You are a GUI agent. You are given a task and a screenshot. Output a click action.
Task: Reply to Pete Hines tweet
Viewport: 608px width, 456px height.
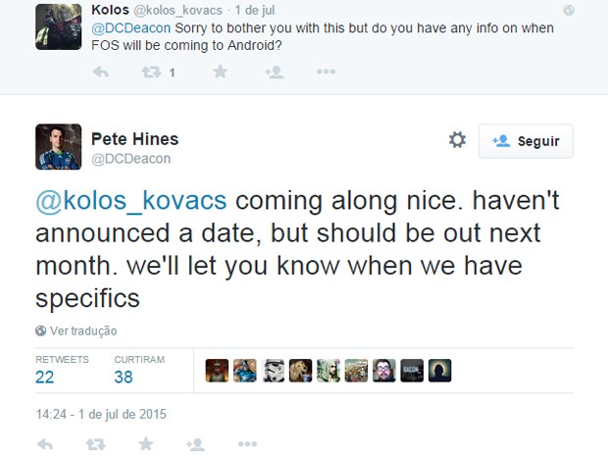(44, 444)
